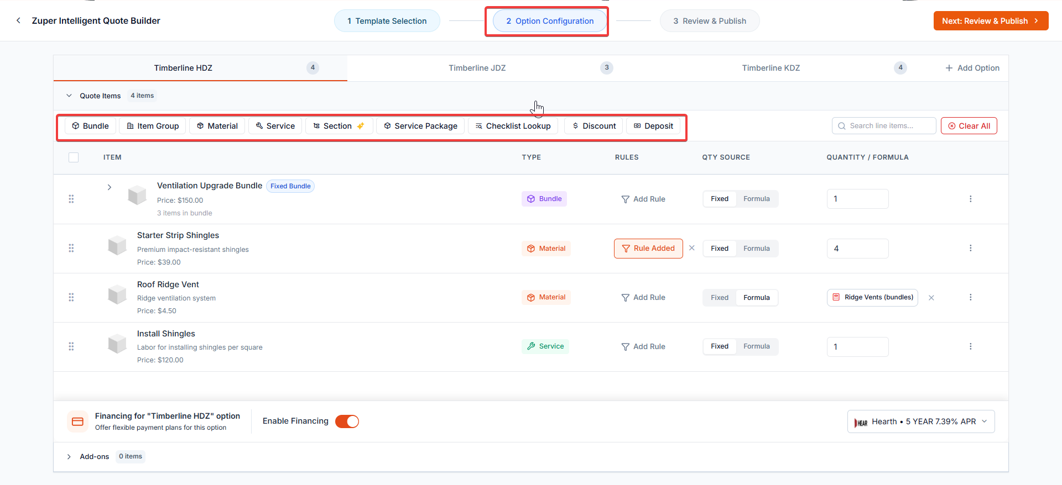Go to Review & Publish step
1062x485 pixels.
pyautogui.click(x=710, y=21)
